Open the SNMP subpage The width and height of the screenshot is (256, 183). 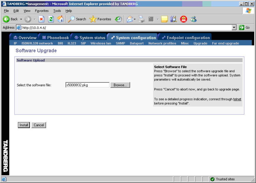120,43
